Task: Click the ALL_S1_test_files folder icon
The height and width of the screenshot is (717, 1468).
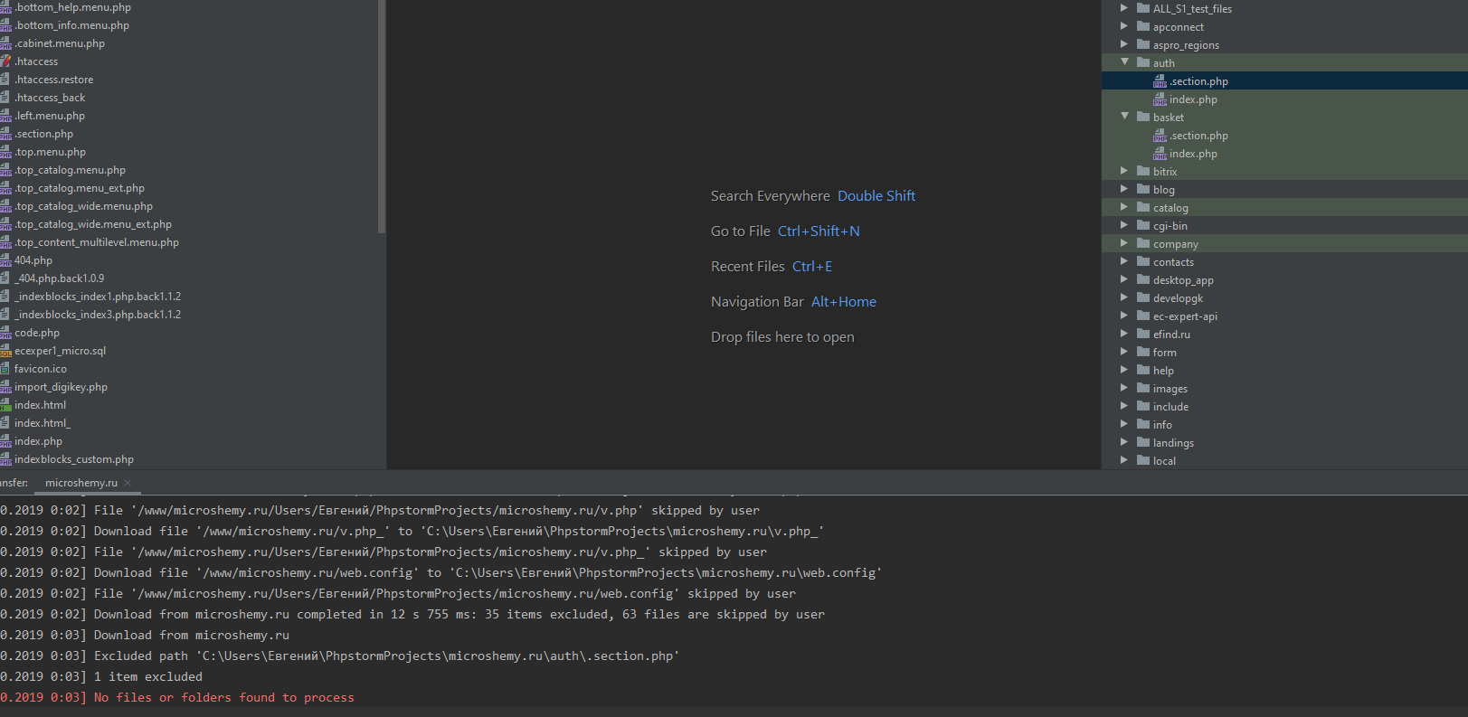Action: [x=1143, y=8]
